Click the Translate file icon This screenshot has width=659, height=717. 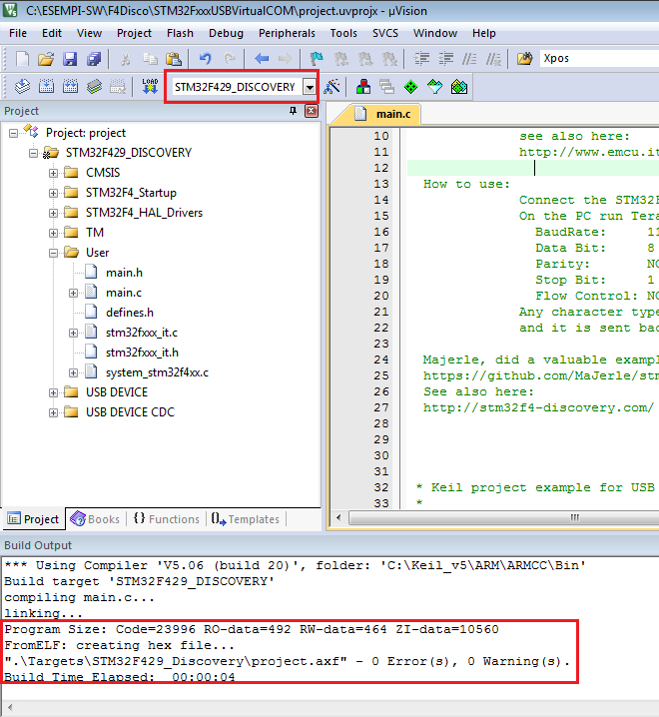click(22, 86)
